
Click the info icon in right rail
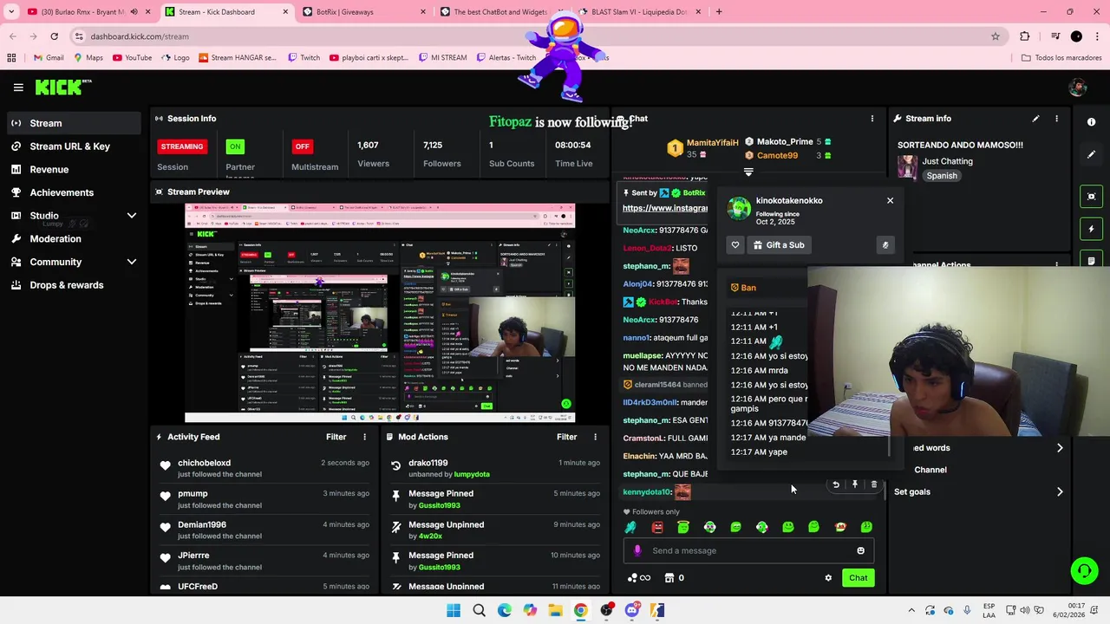point(1091,122)
